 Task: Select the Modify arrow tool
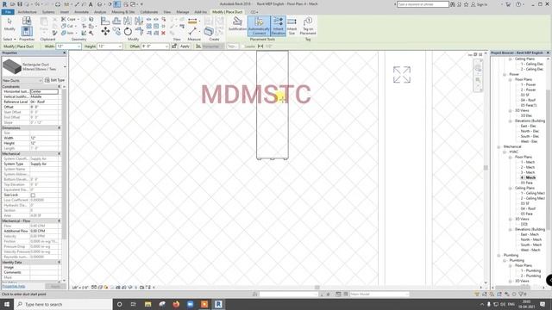point(9,25)
